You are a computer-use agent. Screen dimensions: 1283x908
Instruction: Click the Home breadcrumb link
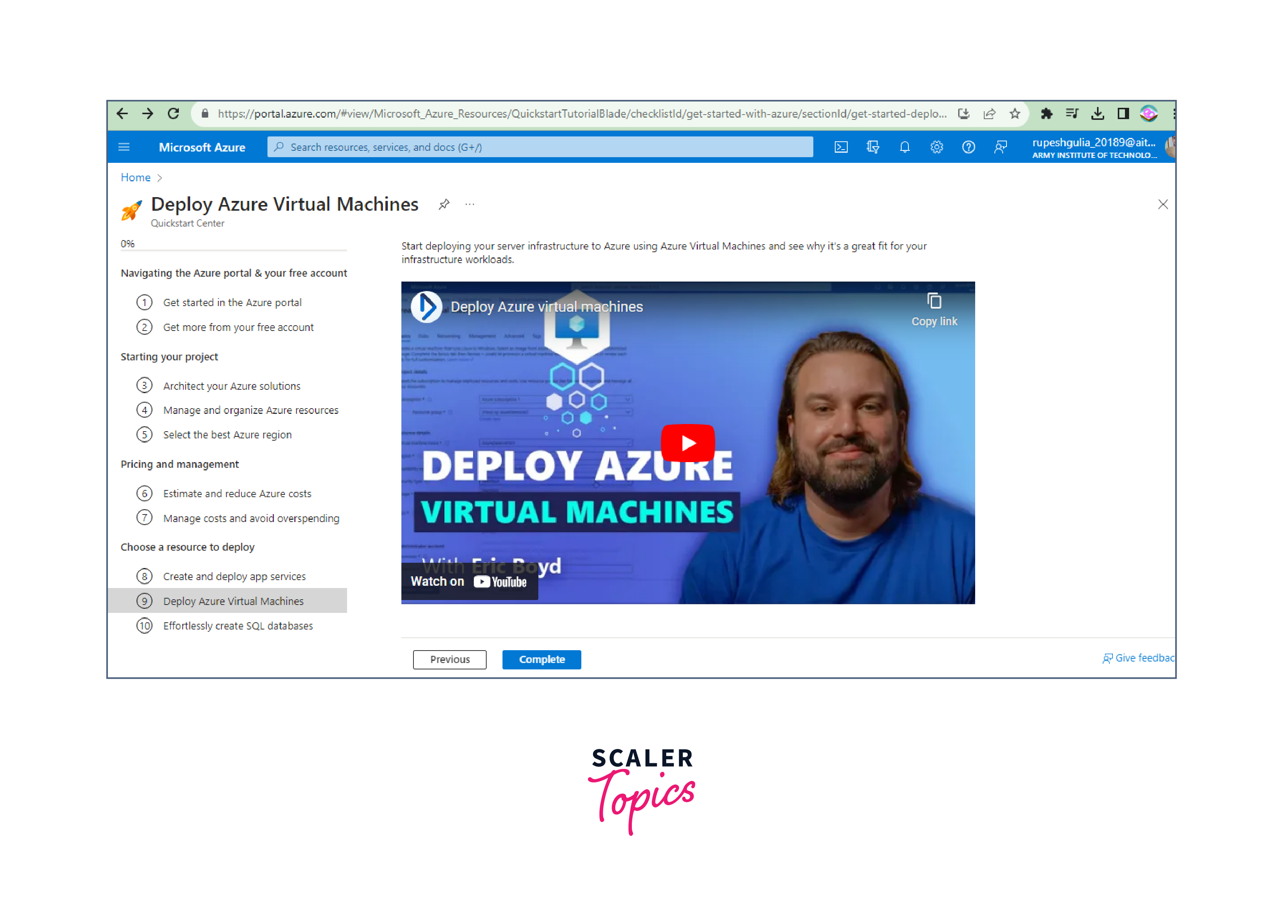click(135, 177)
